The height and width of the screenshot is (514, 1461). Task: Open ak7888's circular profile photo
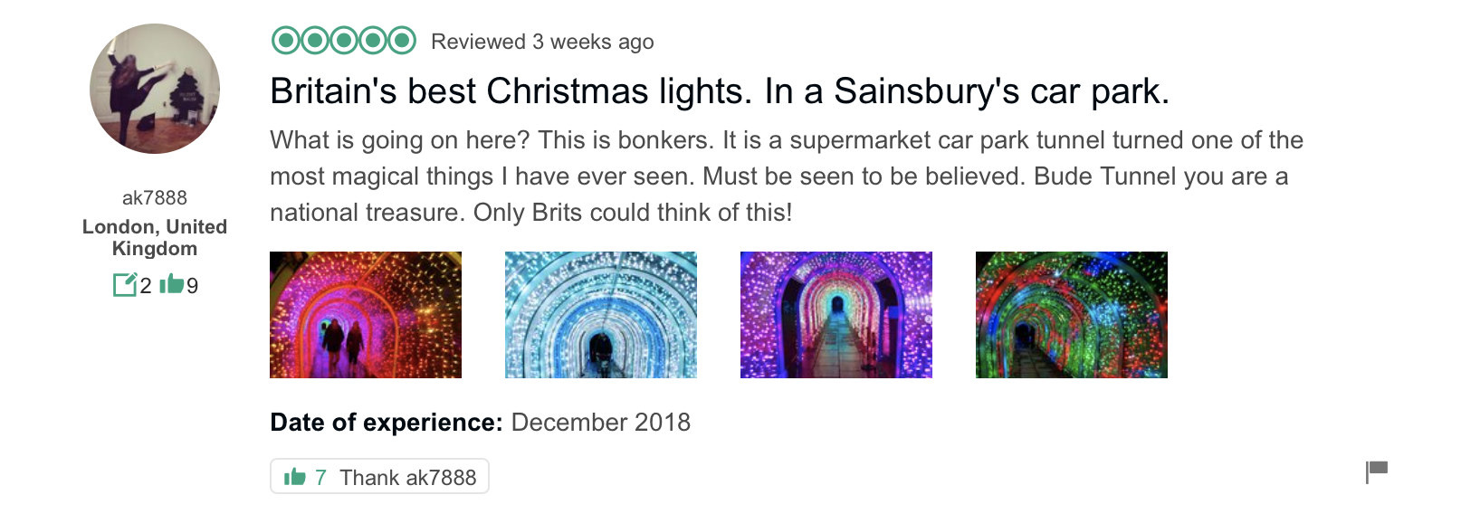pos(155,89)
